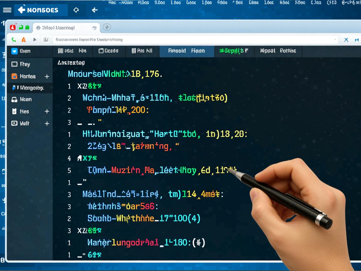Screen dimensions: 361x271
Task: Expand the Hories sidebar item with plus
Action: point(47,76)
